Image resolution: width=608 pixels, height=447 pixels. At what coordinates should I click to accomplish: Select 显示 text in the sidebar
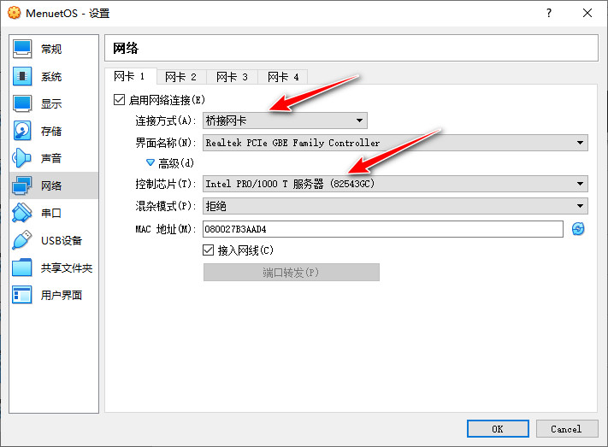click(x=51, y=104)
